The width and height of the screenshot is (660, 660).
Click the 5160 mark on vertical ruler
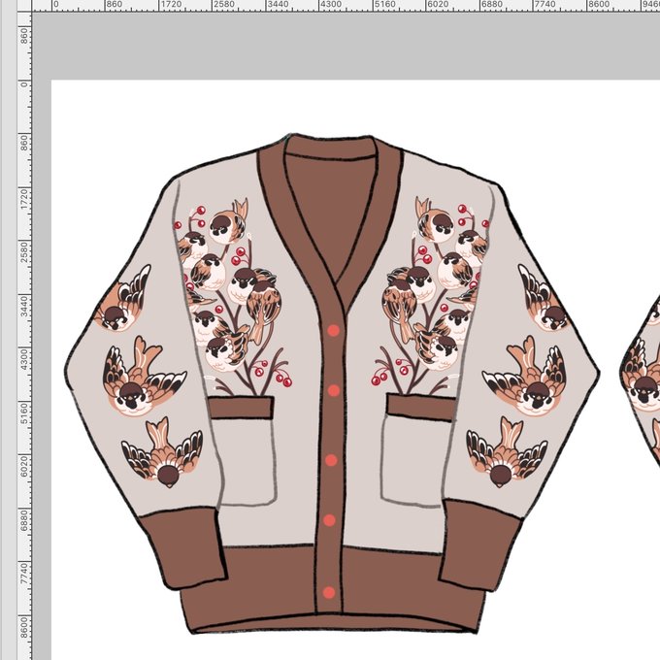coord(24,413)
